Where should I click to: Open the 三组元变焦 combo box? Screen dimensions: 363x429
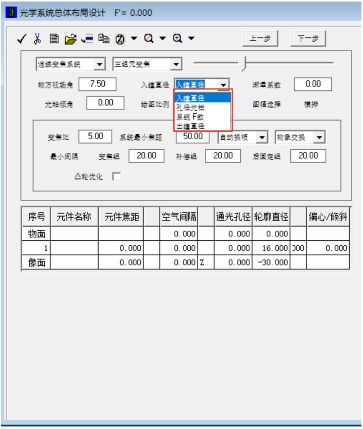click(175, 64)
